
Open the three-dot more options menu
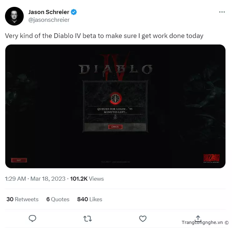pos(222,12)
